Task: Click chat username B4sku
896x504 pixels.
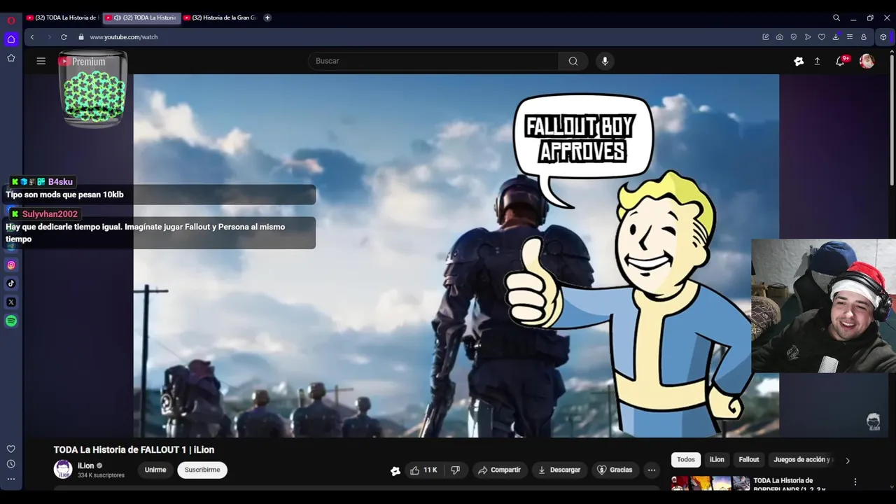Action: coord(60,182)
